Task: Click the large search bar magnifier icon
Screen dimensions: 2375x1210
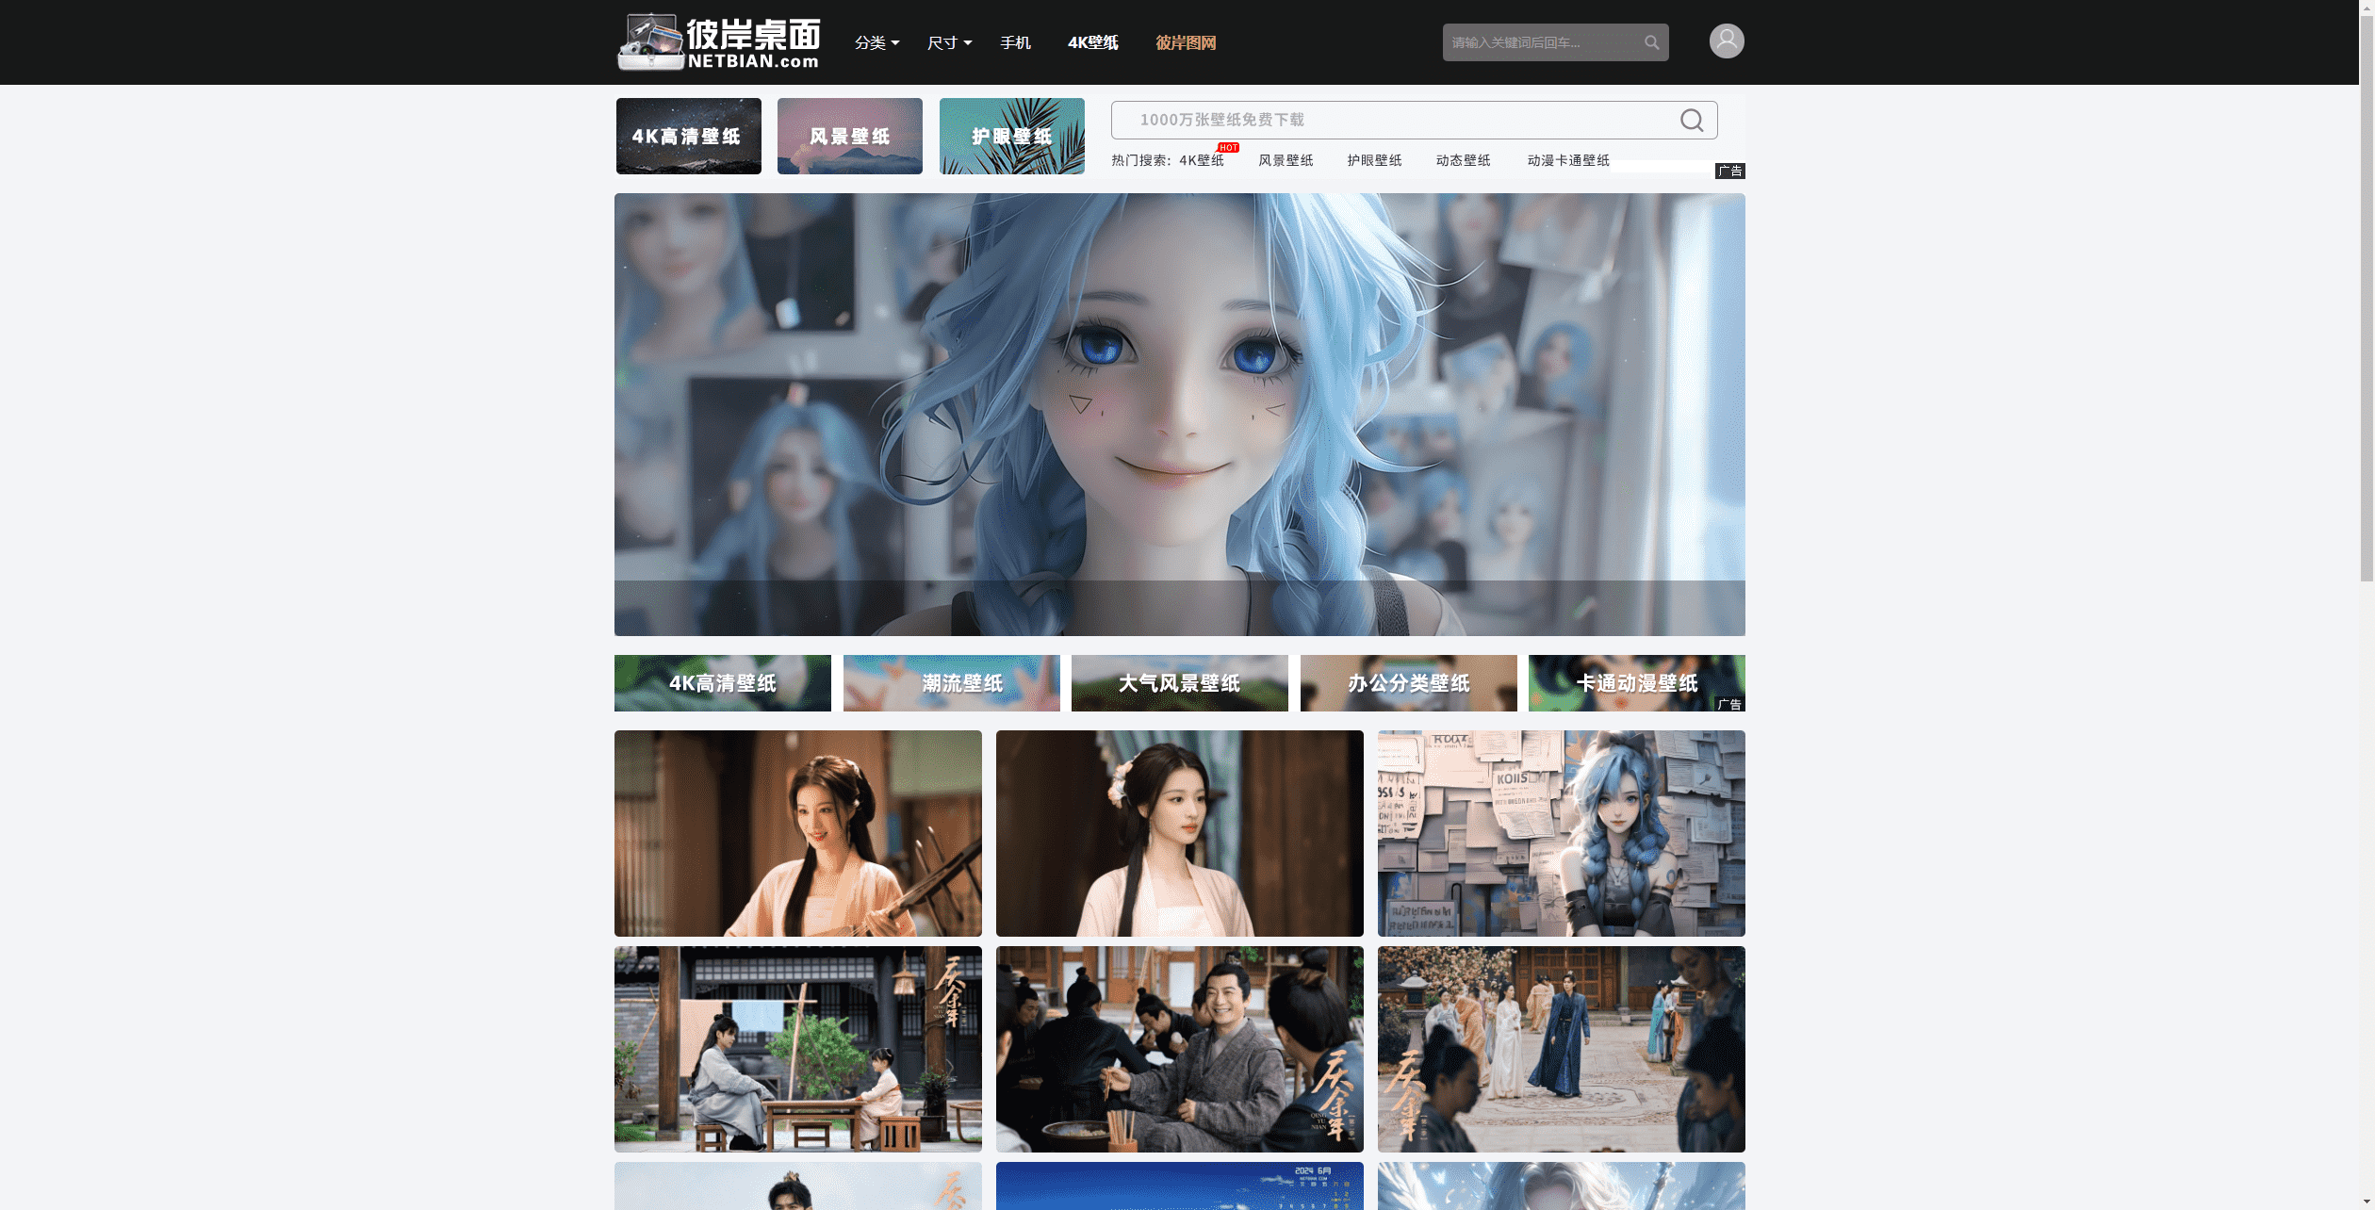Action: pyautogui.click(x=1692, y=120)
